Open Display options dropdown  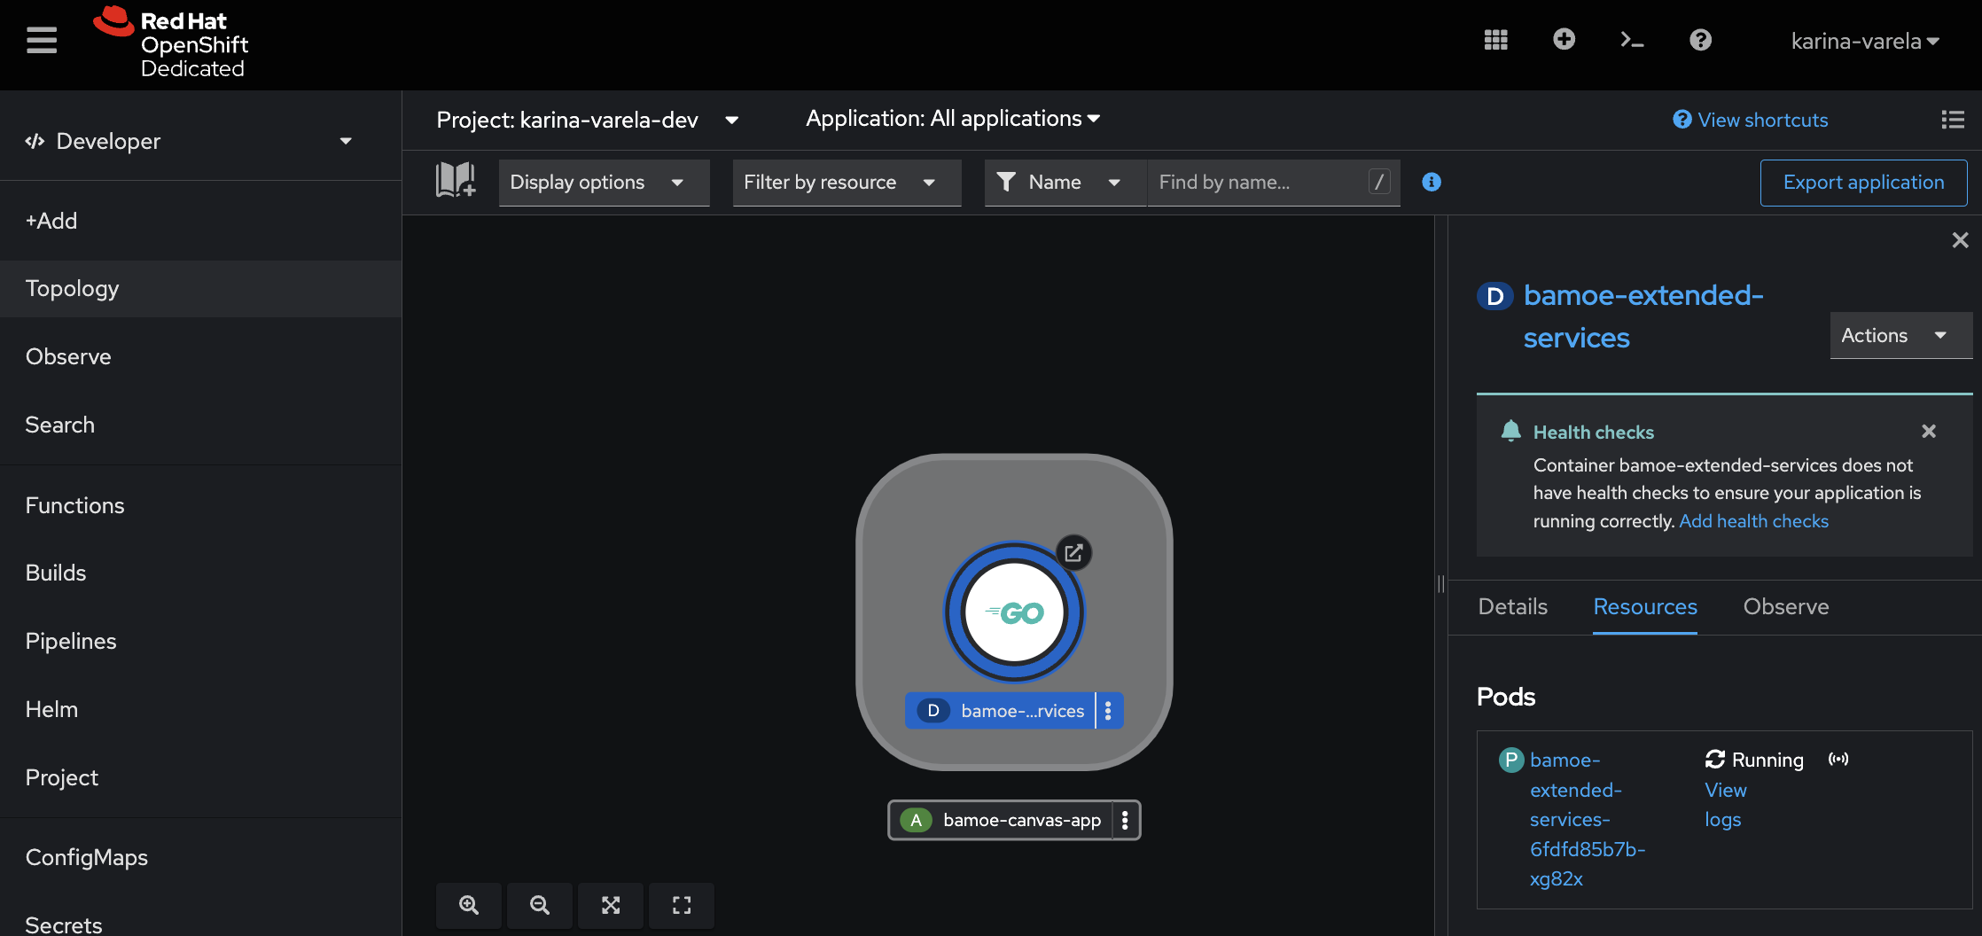coord(604,183)
